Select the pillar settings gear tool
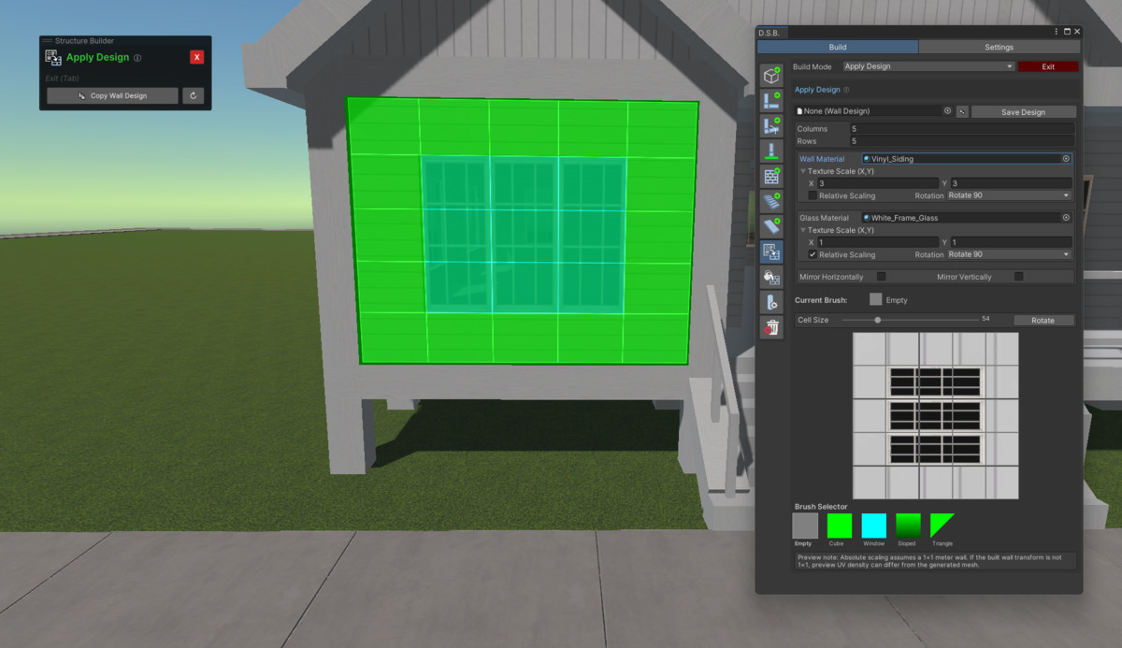1122x648 pixels. tap(771, 302)
